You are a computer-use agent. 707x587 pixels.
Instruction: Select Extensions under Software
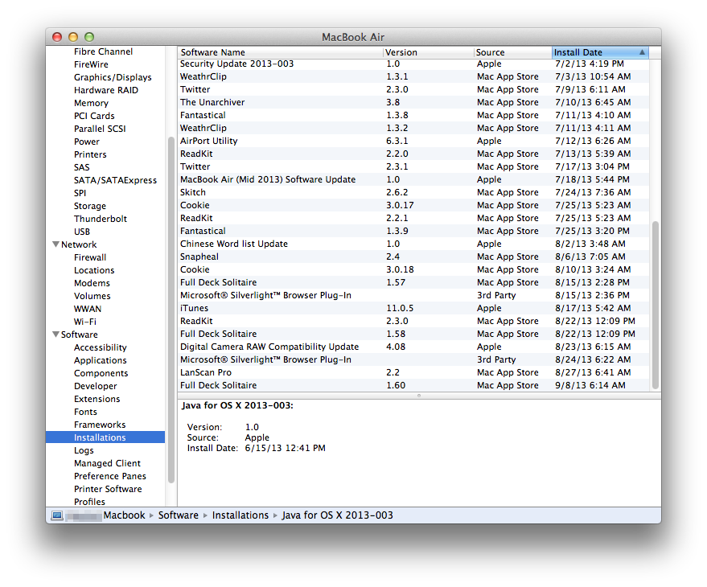tap(97, 399)
